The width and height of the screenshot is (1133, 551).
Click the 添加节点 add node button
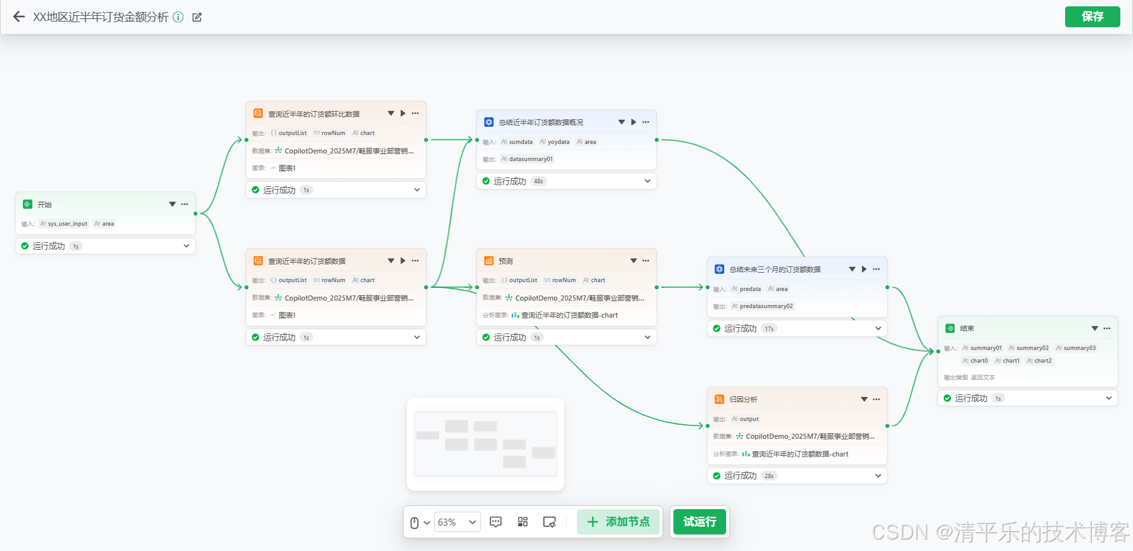point(618,522)
